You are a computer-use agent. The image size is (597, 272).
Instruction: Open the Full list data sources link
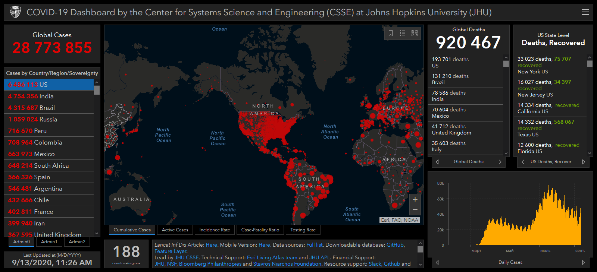point(314,245)
